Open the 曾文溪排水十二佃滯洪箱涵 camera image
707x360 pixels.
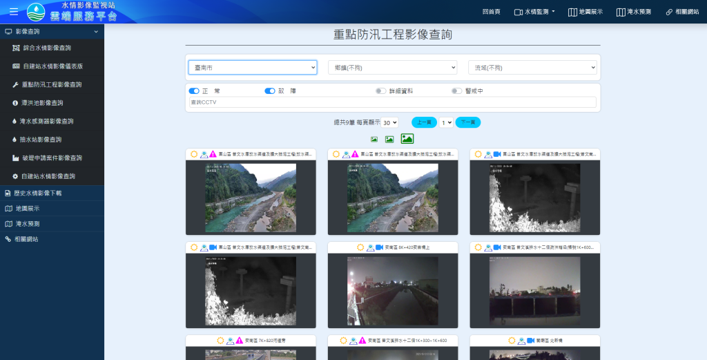click(x=535, y=291)
